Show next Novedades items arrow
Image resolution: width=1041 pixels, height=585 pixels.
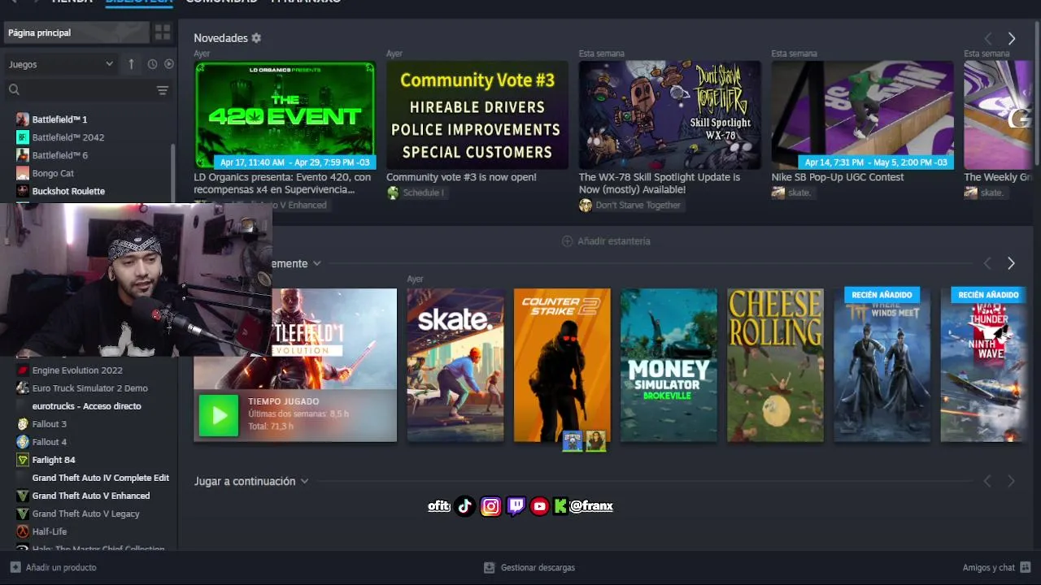pos(1012,38)
